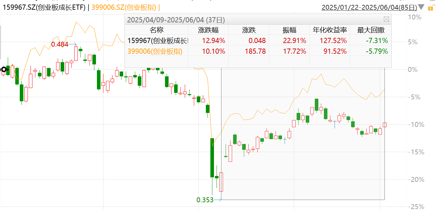This screenshot has height=210, width=437.
Task: Sort by the 振幅 column header
Action: click(x=289, y=30)
